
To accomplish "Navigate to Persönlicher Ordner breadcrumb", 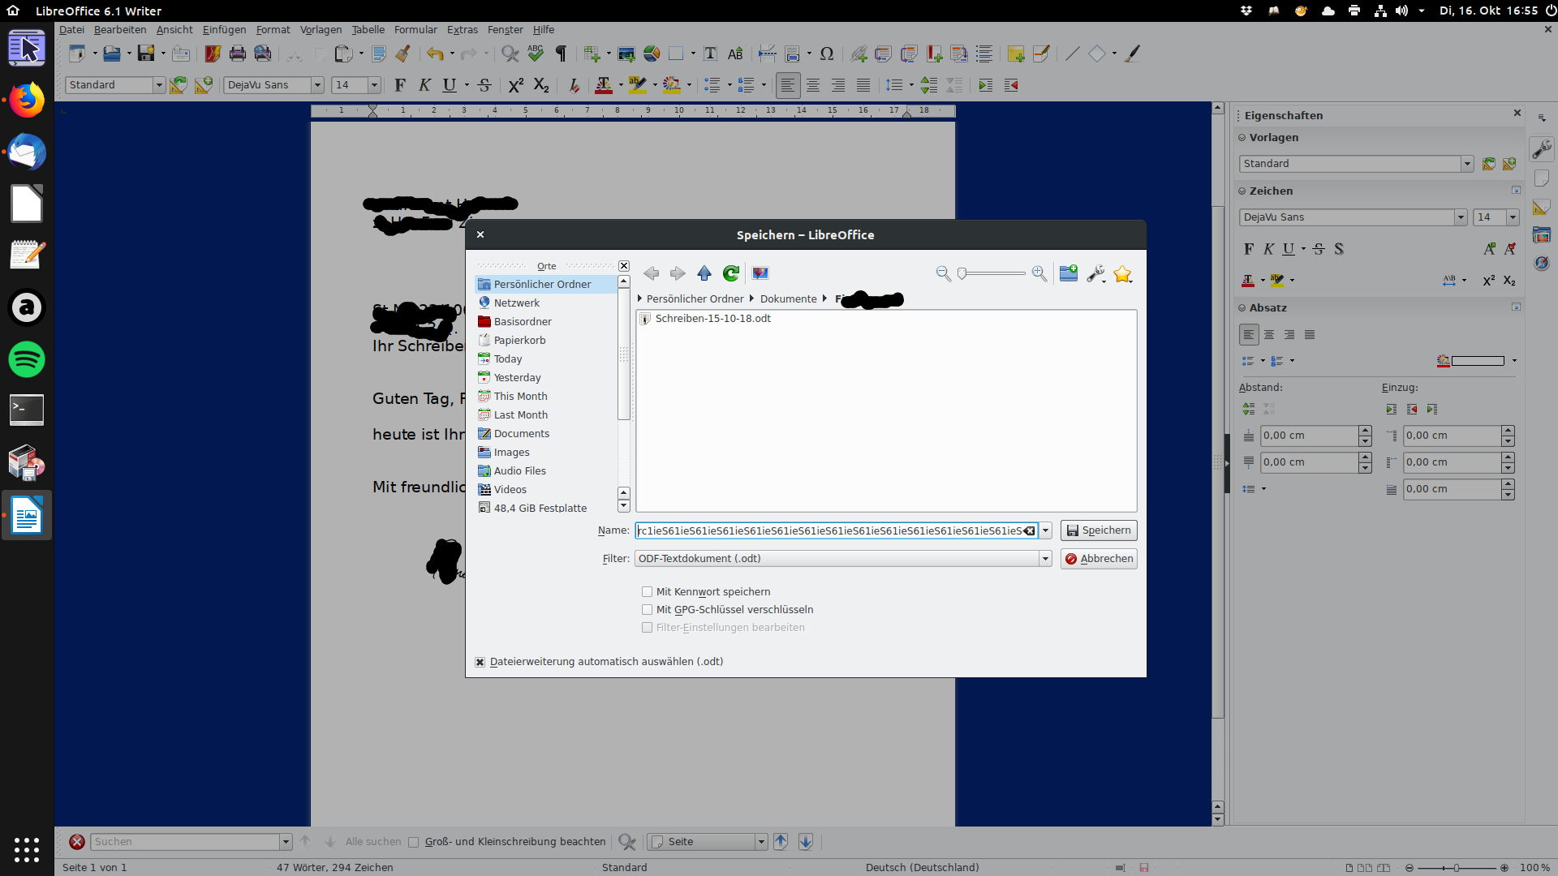I will point(695,299).
